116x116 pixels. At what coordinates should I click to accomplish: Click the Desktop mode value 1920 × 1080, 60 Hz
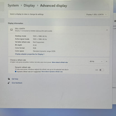coord(40,36)
